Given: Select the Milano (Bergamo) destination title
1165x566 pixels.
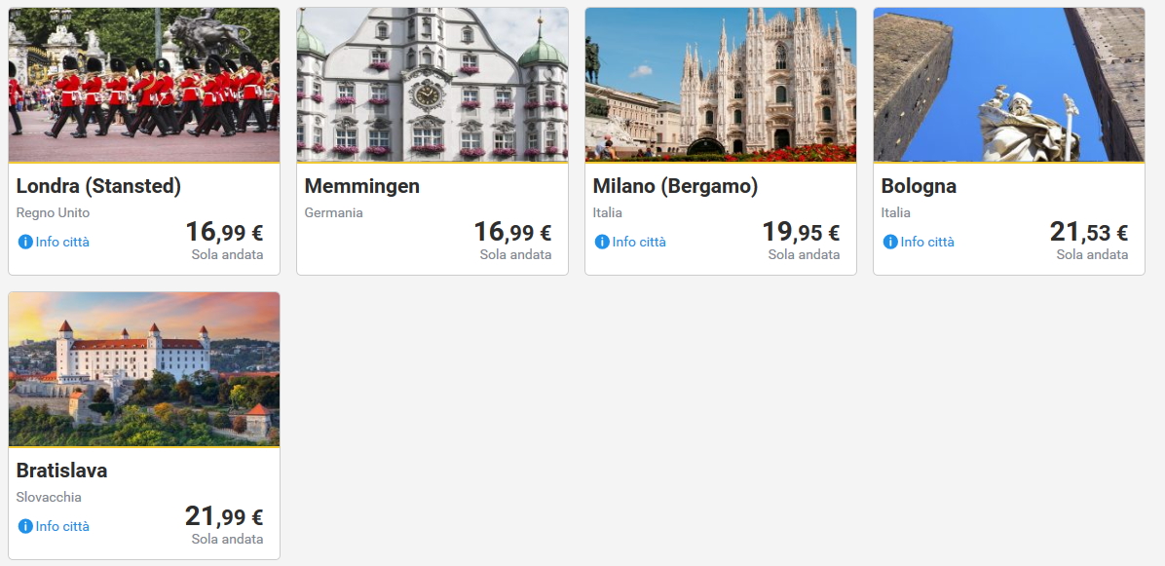Looking at the screenshot, I should coord(675,186).
